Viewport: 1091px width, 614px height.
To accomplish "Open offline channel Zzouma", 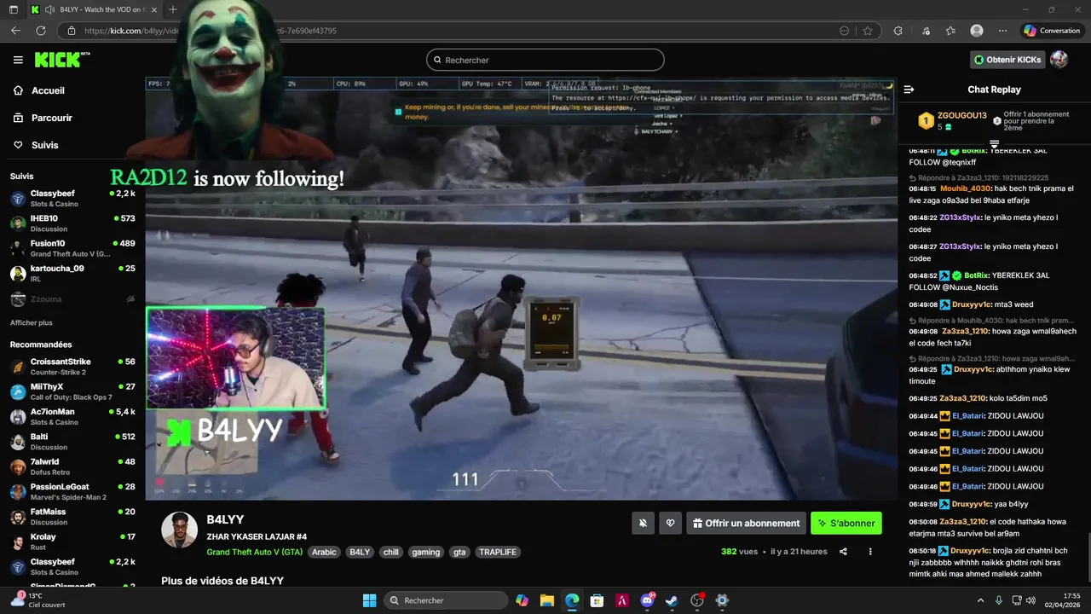I will coord(72,299).
